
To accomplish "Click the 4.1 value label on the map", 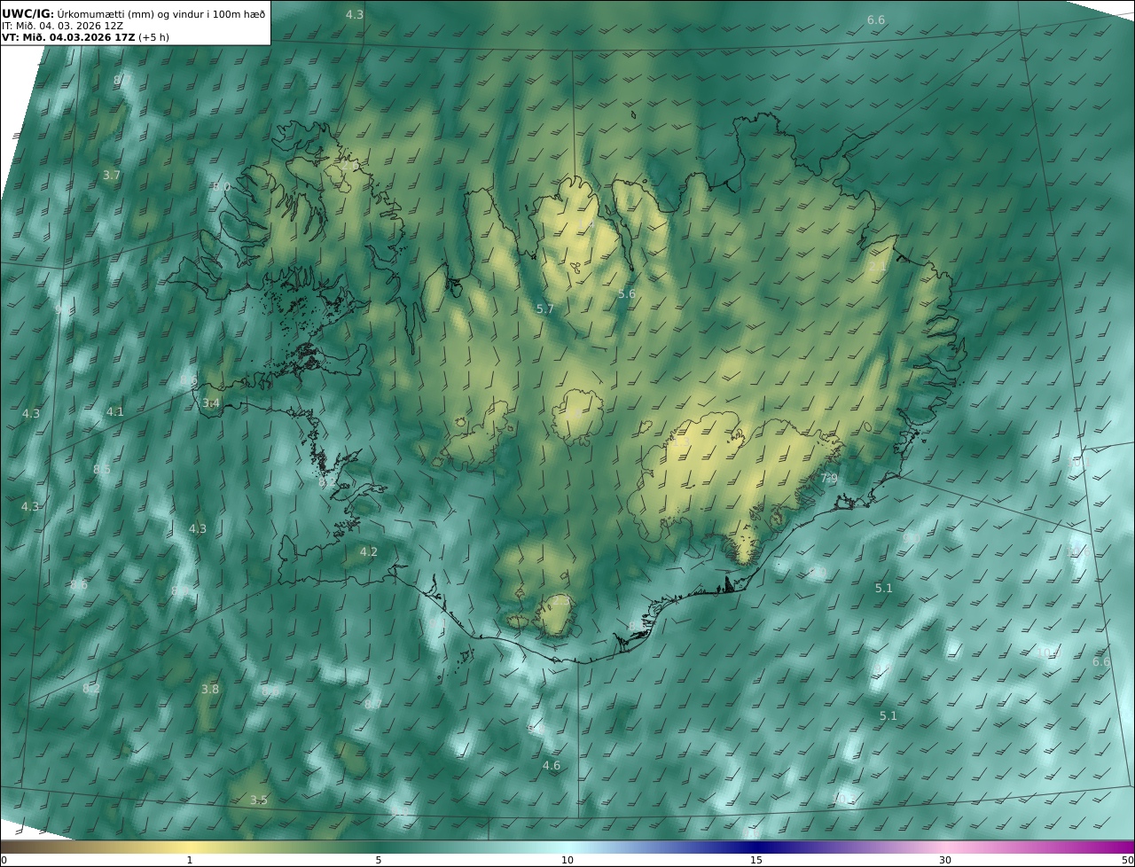I will pyautogui.click(x=115, y=412).
